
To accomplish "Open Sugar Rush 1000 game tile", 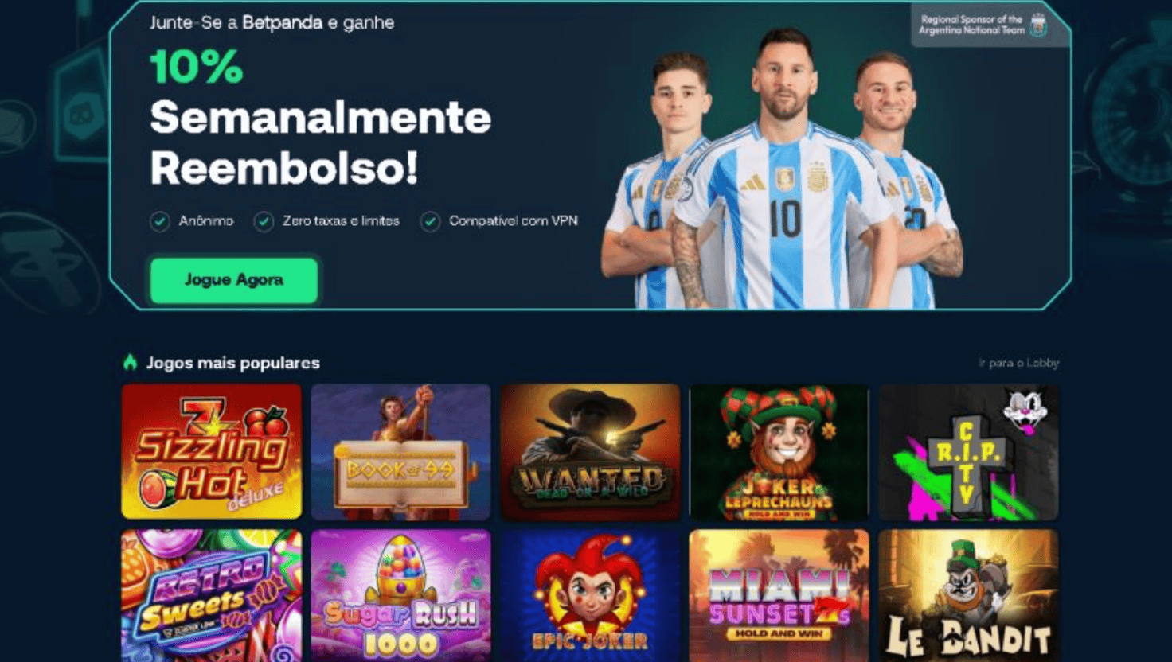I will coord(400,596).
